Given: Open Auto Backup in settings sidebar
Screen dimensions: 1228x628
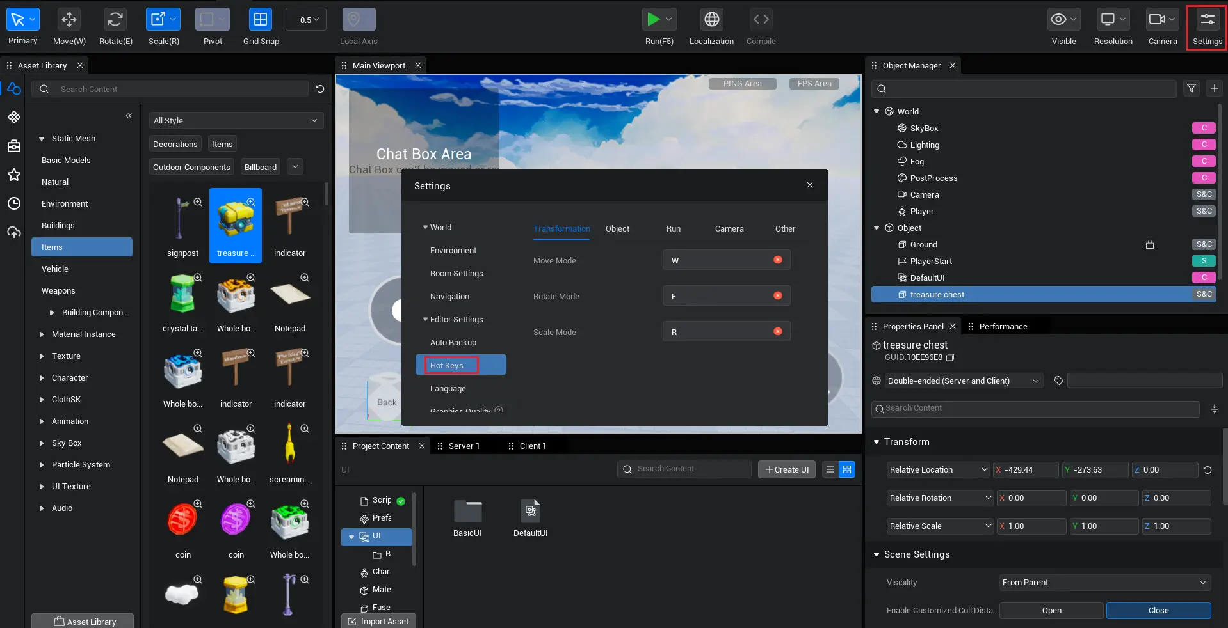Looking at the screenshot, I should pos(453,342).
